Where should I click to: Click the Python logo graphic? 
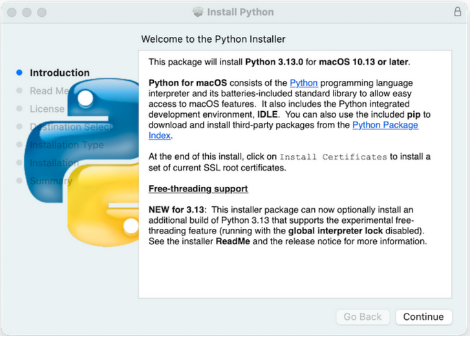pyautogui.click(x=83, y=162)
